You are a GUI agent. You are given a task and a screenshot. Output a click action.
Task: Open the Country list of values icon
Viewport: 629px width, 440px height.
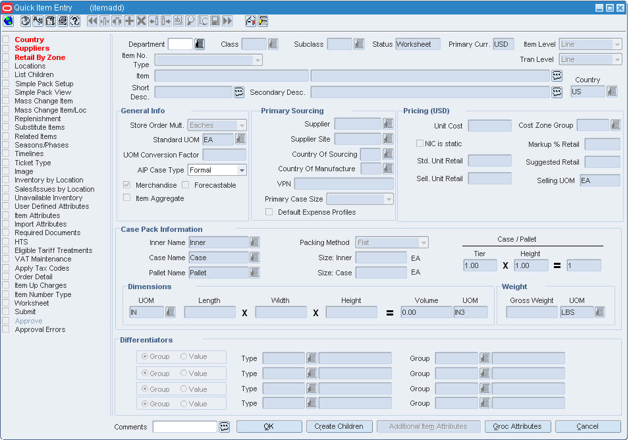coord(612,92)
